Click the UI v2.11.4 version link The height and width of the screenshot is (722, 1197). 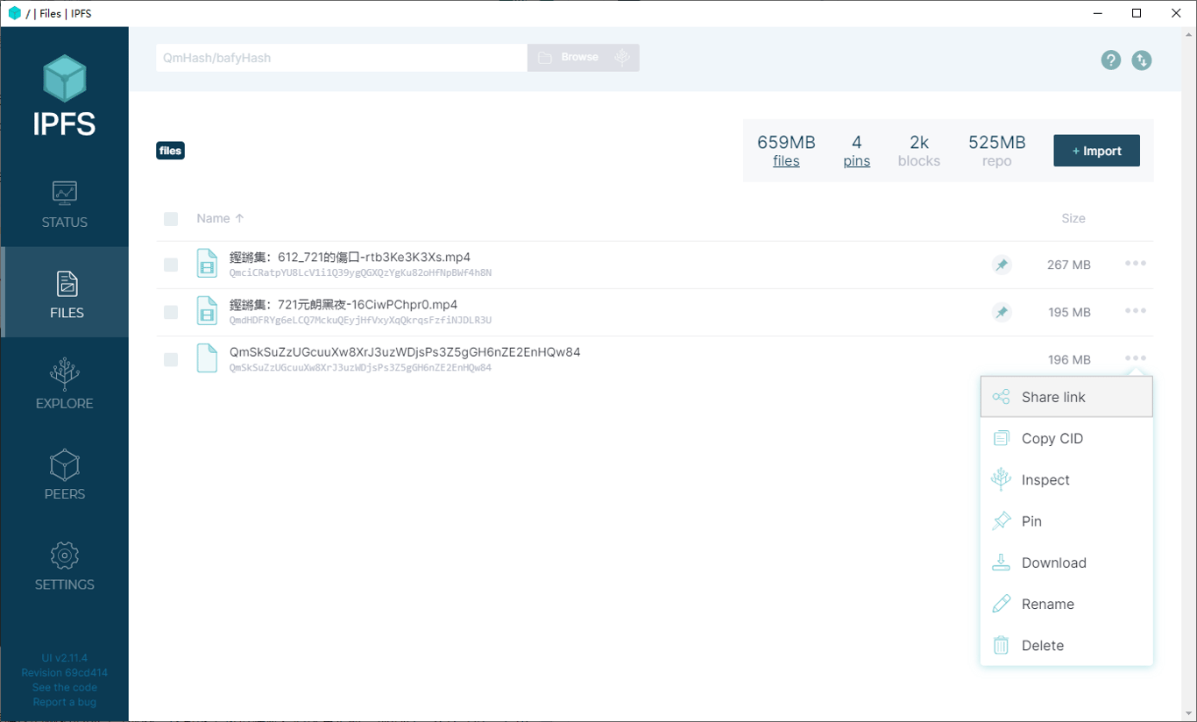[64, 658]
